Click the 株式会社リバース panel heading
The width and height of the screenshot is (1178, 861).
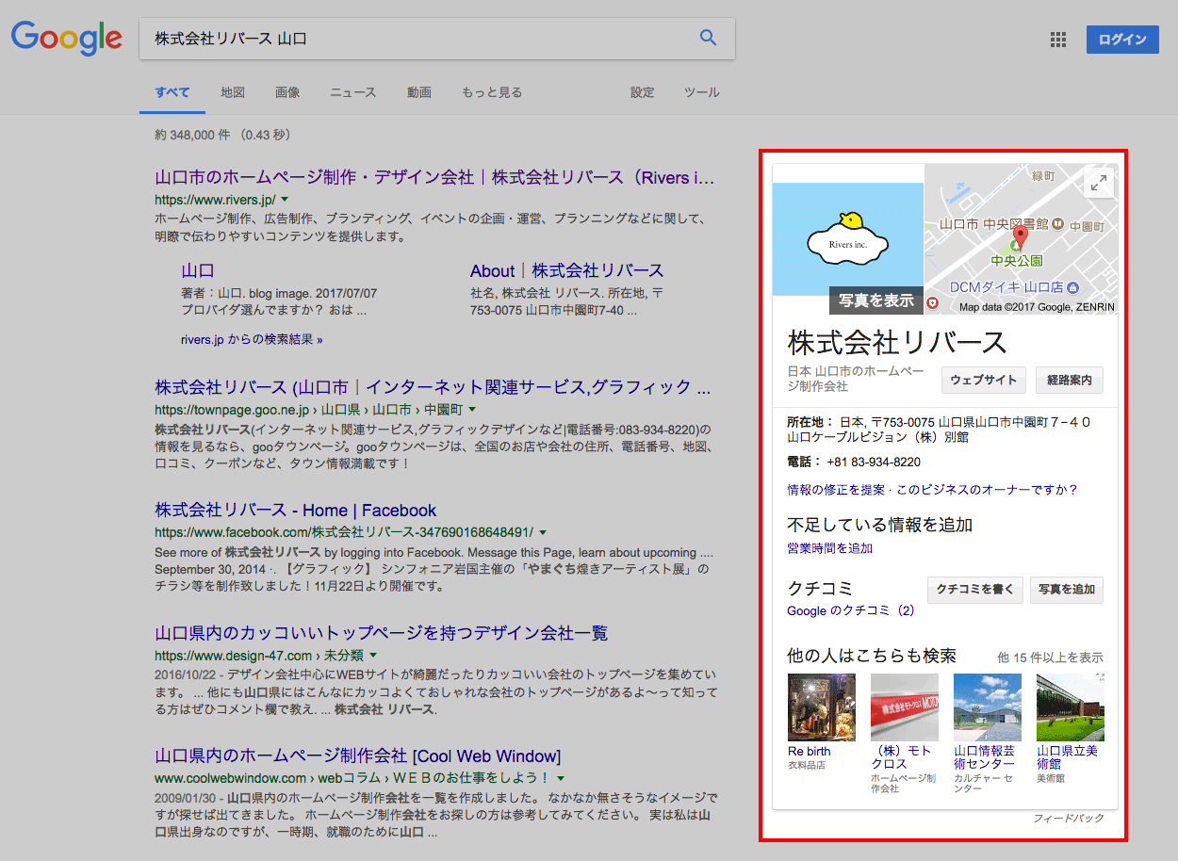pos(897,341)
